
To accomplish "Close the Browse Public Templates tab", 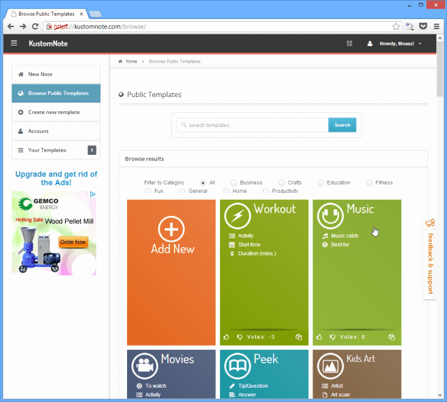I will pyautogui.click(x=82, y=14).
